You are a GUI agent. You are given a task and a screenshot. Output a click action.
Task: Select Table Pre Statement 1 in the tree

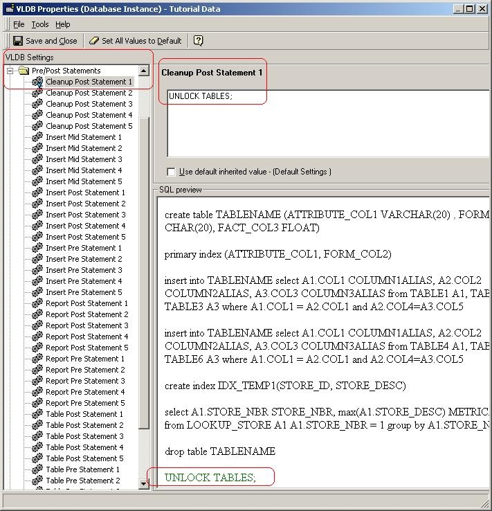click(x=83, y=469)
